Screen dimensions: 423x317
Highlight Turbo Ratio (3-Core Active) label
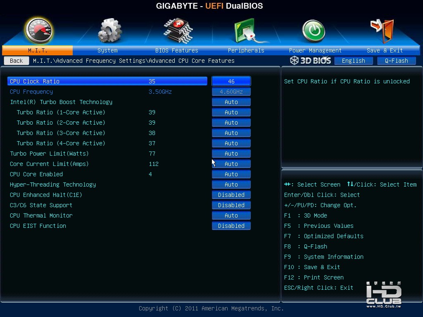pos(61,133)
